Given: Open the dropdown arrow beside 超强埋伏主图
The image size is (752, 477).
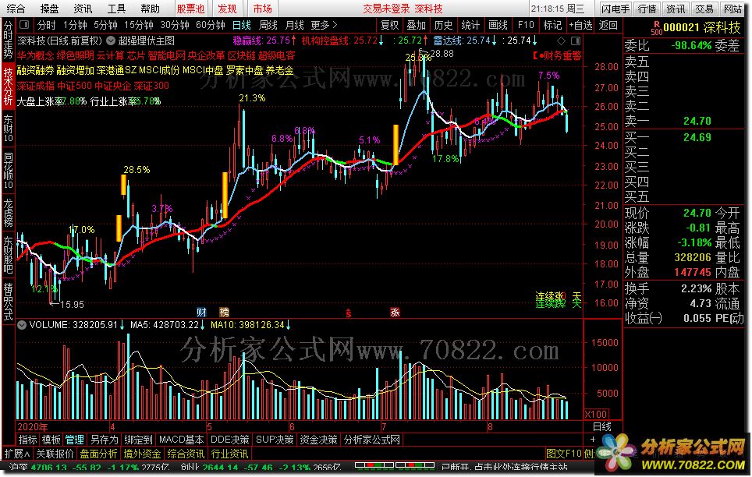Looking at the screenshot, I should (111, 41).
